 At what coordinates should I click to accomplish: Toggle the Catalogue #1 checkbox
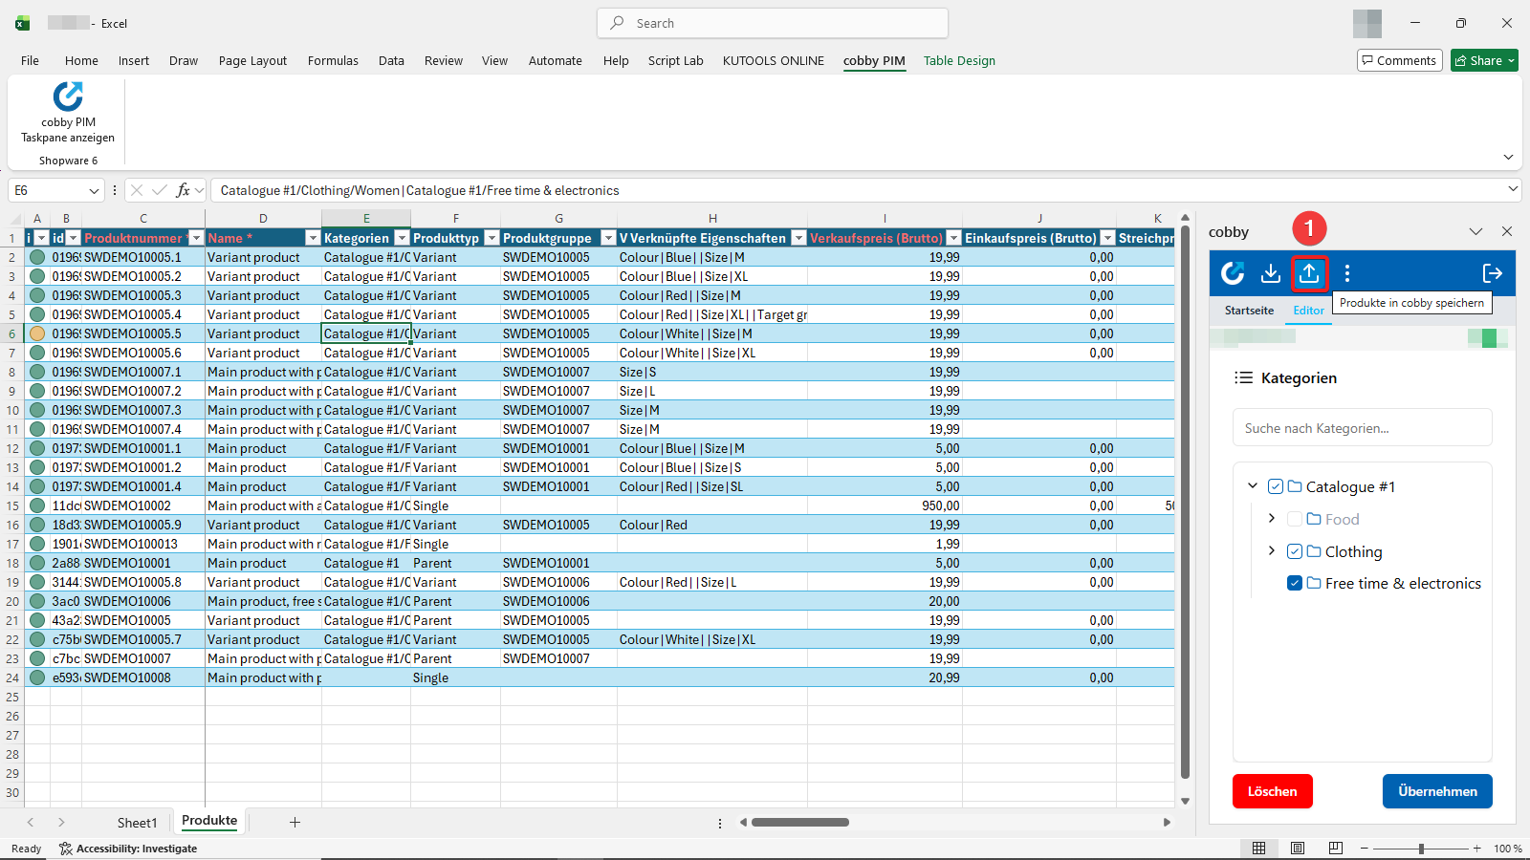1276,486
